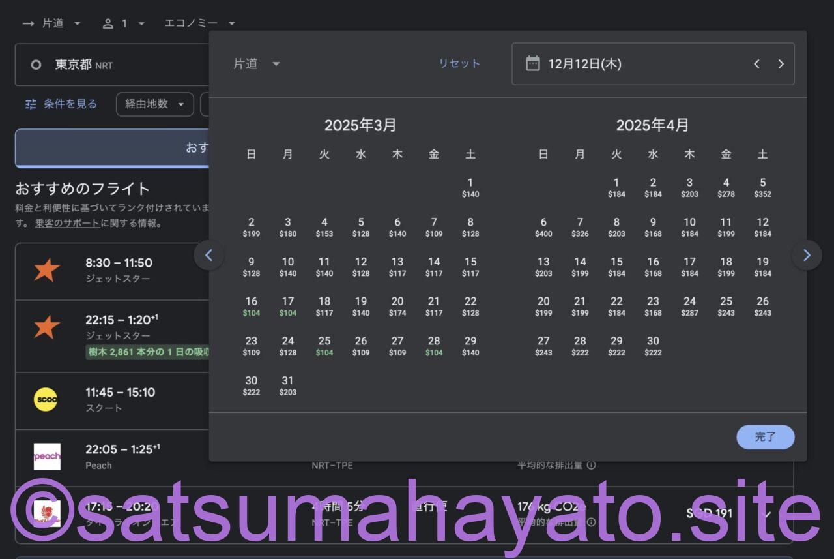
Task: Click the Peach airline logo
Action: tap(47, 457)
